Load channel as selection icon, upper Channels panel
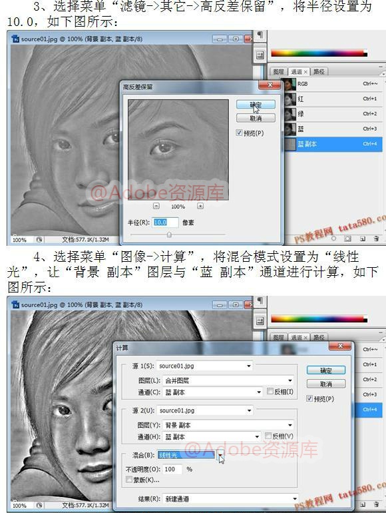 click(x=333, y=239)
